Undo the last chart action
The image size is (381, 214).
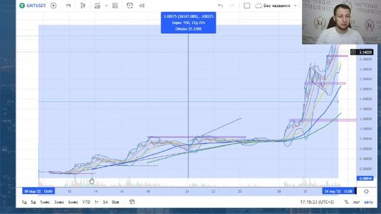pyautogui.click(x=220, y=5)
